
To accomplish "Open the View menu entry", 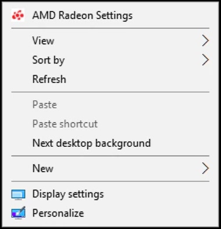I will tap(110, 41).
